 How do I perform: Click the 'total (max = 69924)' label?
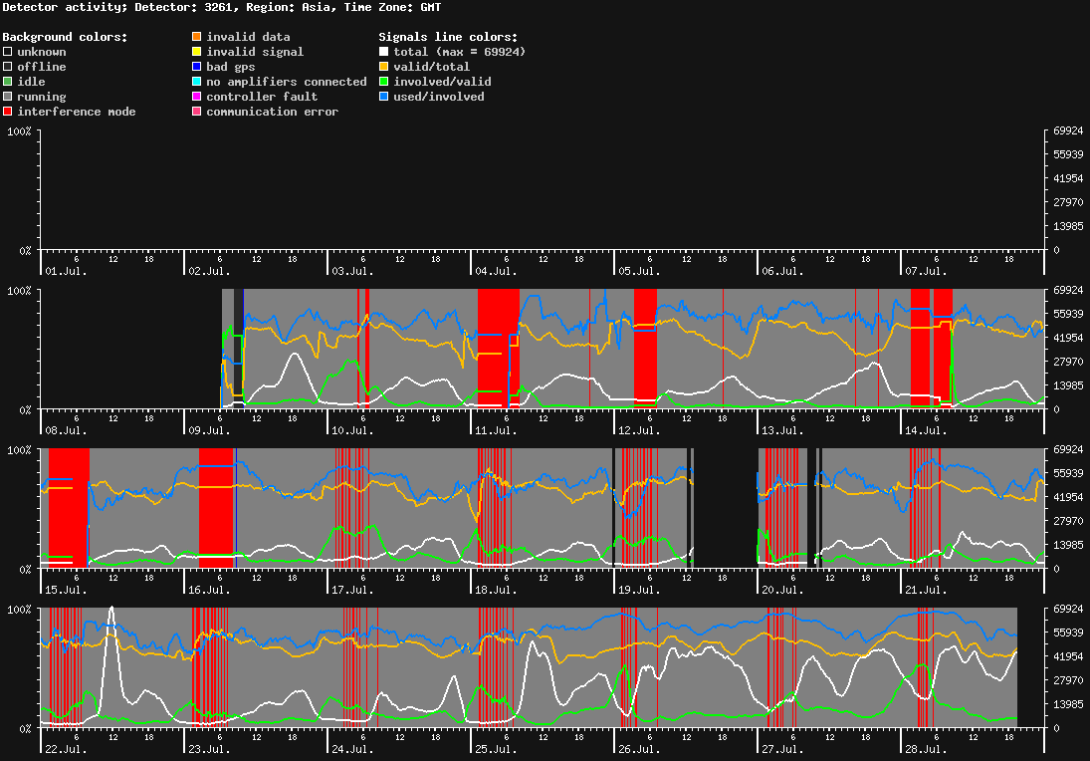[460, 52]
